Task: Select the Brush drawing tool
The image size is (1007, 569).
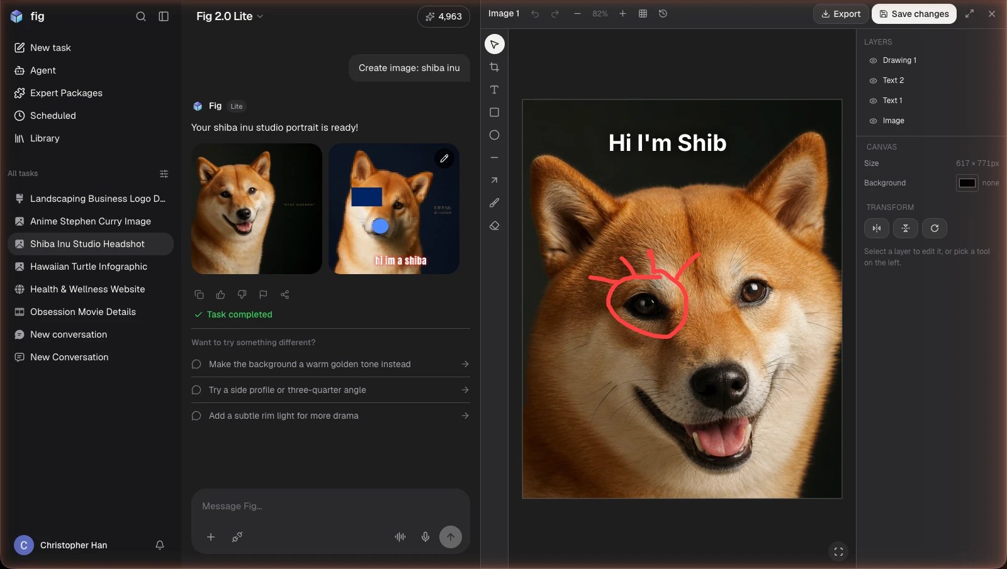Action: click(x=495, y=203)
